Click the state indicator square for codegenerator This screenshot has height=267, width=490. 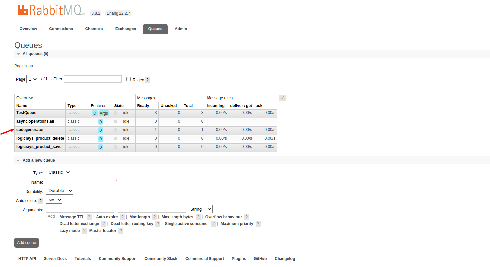[x=116, y=130]
